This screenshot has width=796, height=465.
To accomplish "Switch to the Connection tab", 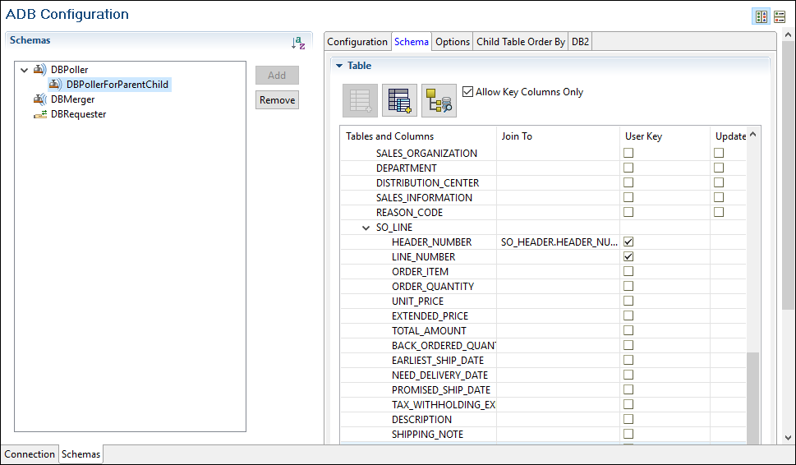I will click(x=30, y=454).
